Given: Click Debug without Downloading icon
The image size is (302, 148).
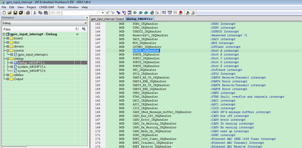Looking at the screenshot, I should 193,13.
